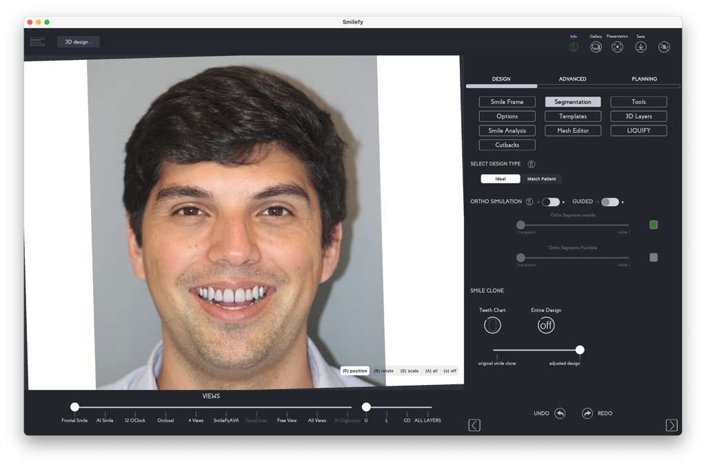Open the Gallery icon

(x=596, y=47)
